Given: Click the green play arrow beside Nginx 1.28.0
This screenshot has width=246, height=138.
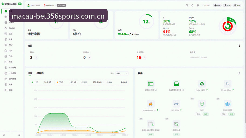Looking at the screenshot, I should coord(207,90).
